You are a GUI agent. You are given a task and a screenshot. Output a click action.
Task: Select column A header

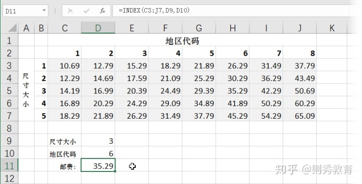tap(26, 28)
